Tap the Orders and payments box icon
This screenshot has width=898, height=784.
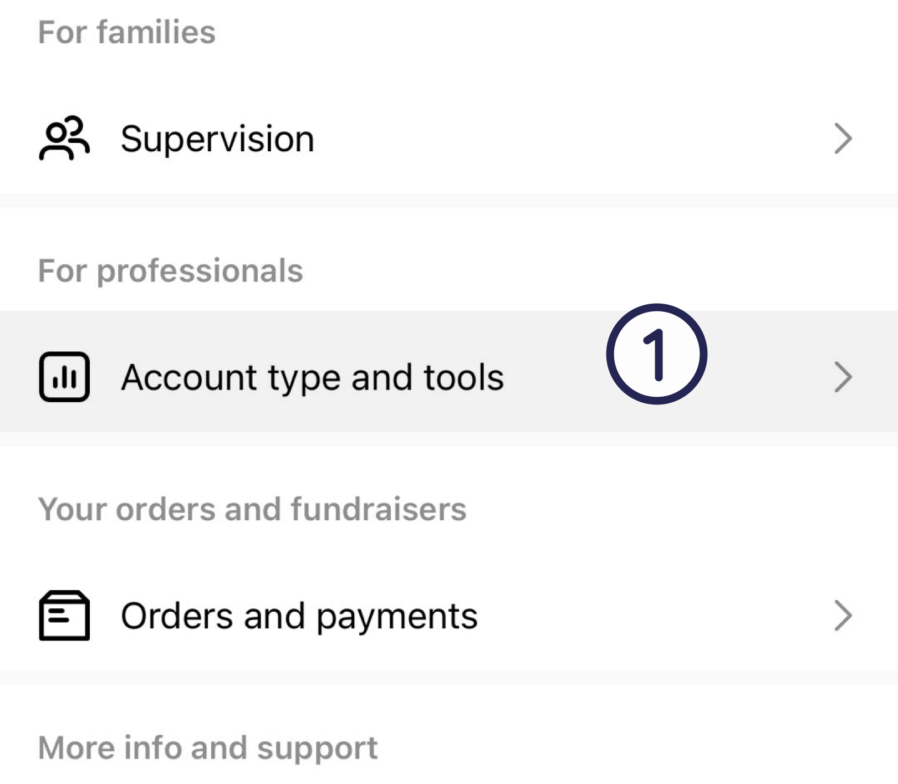click(x=64, y=616)
